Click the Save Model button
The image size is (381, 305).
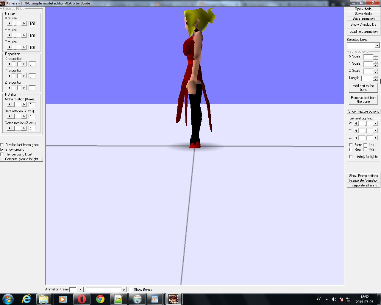pos(363,14)
